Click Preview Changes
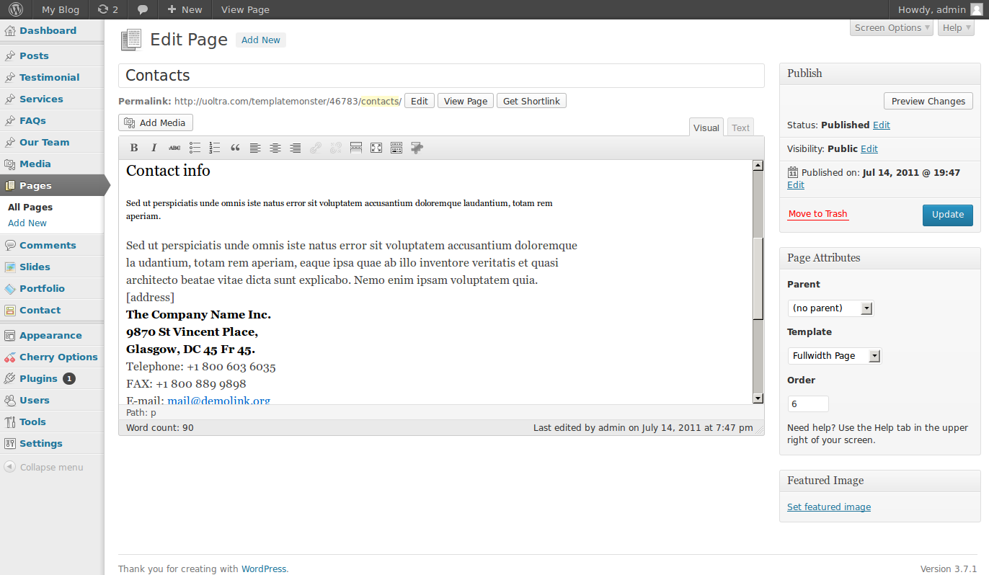The width and height of the screenshot is (989, 575). (928, 101)
